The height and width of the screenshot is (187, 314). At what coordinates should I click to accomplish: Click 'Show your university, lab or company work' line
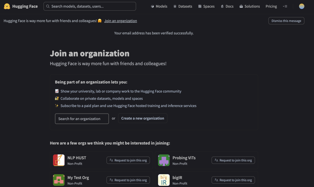121,91
